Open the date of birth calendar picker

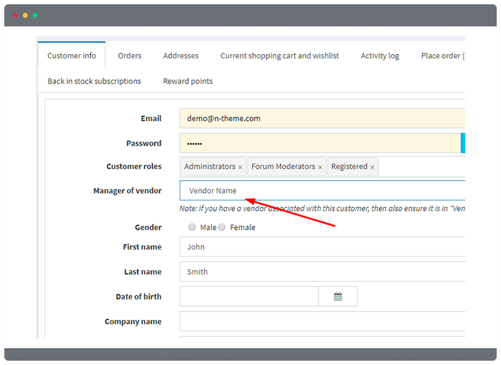(x=338, y=296)
